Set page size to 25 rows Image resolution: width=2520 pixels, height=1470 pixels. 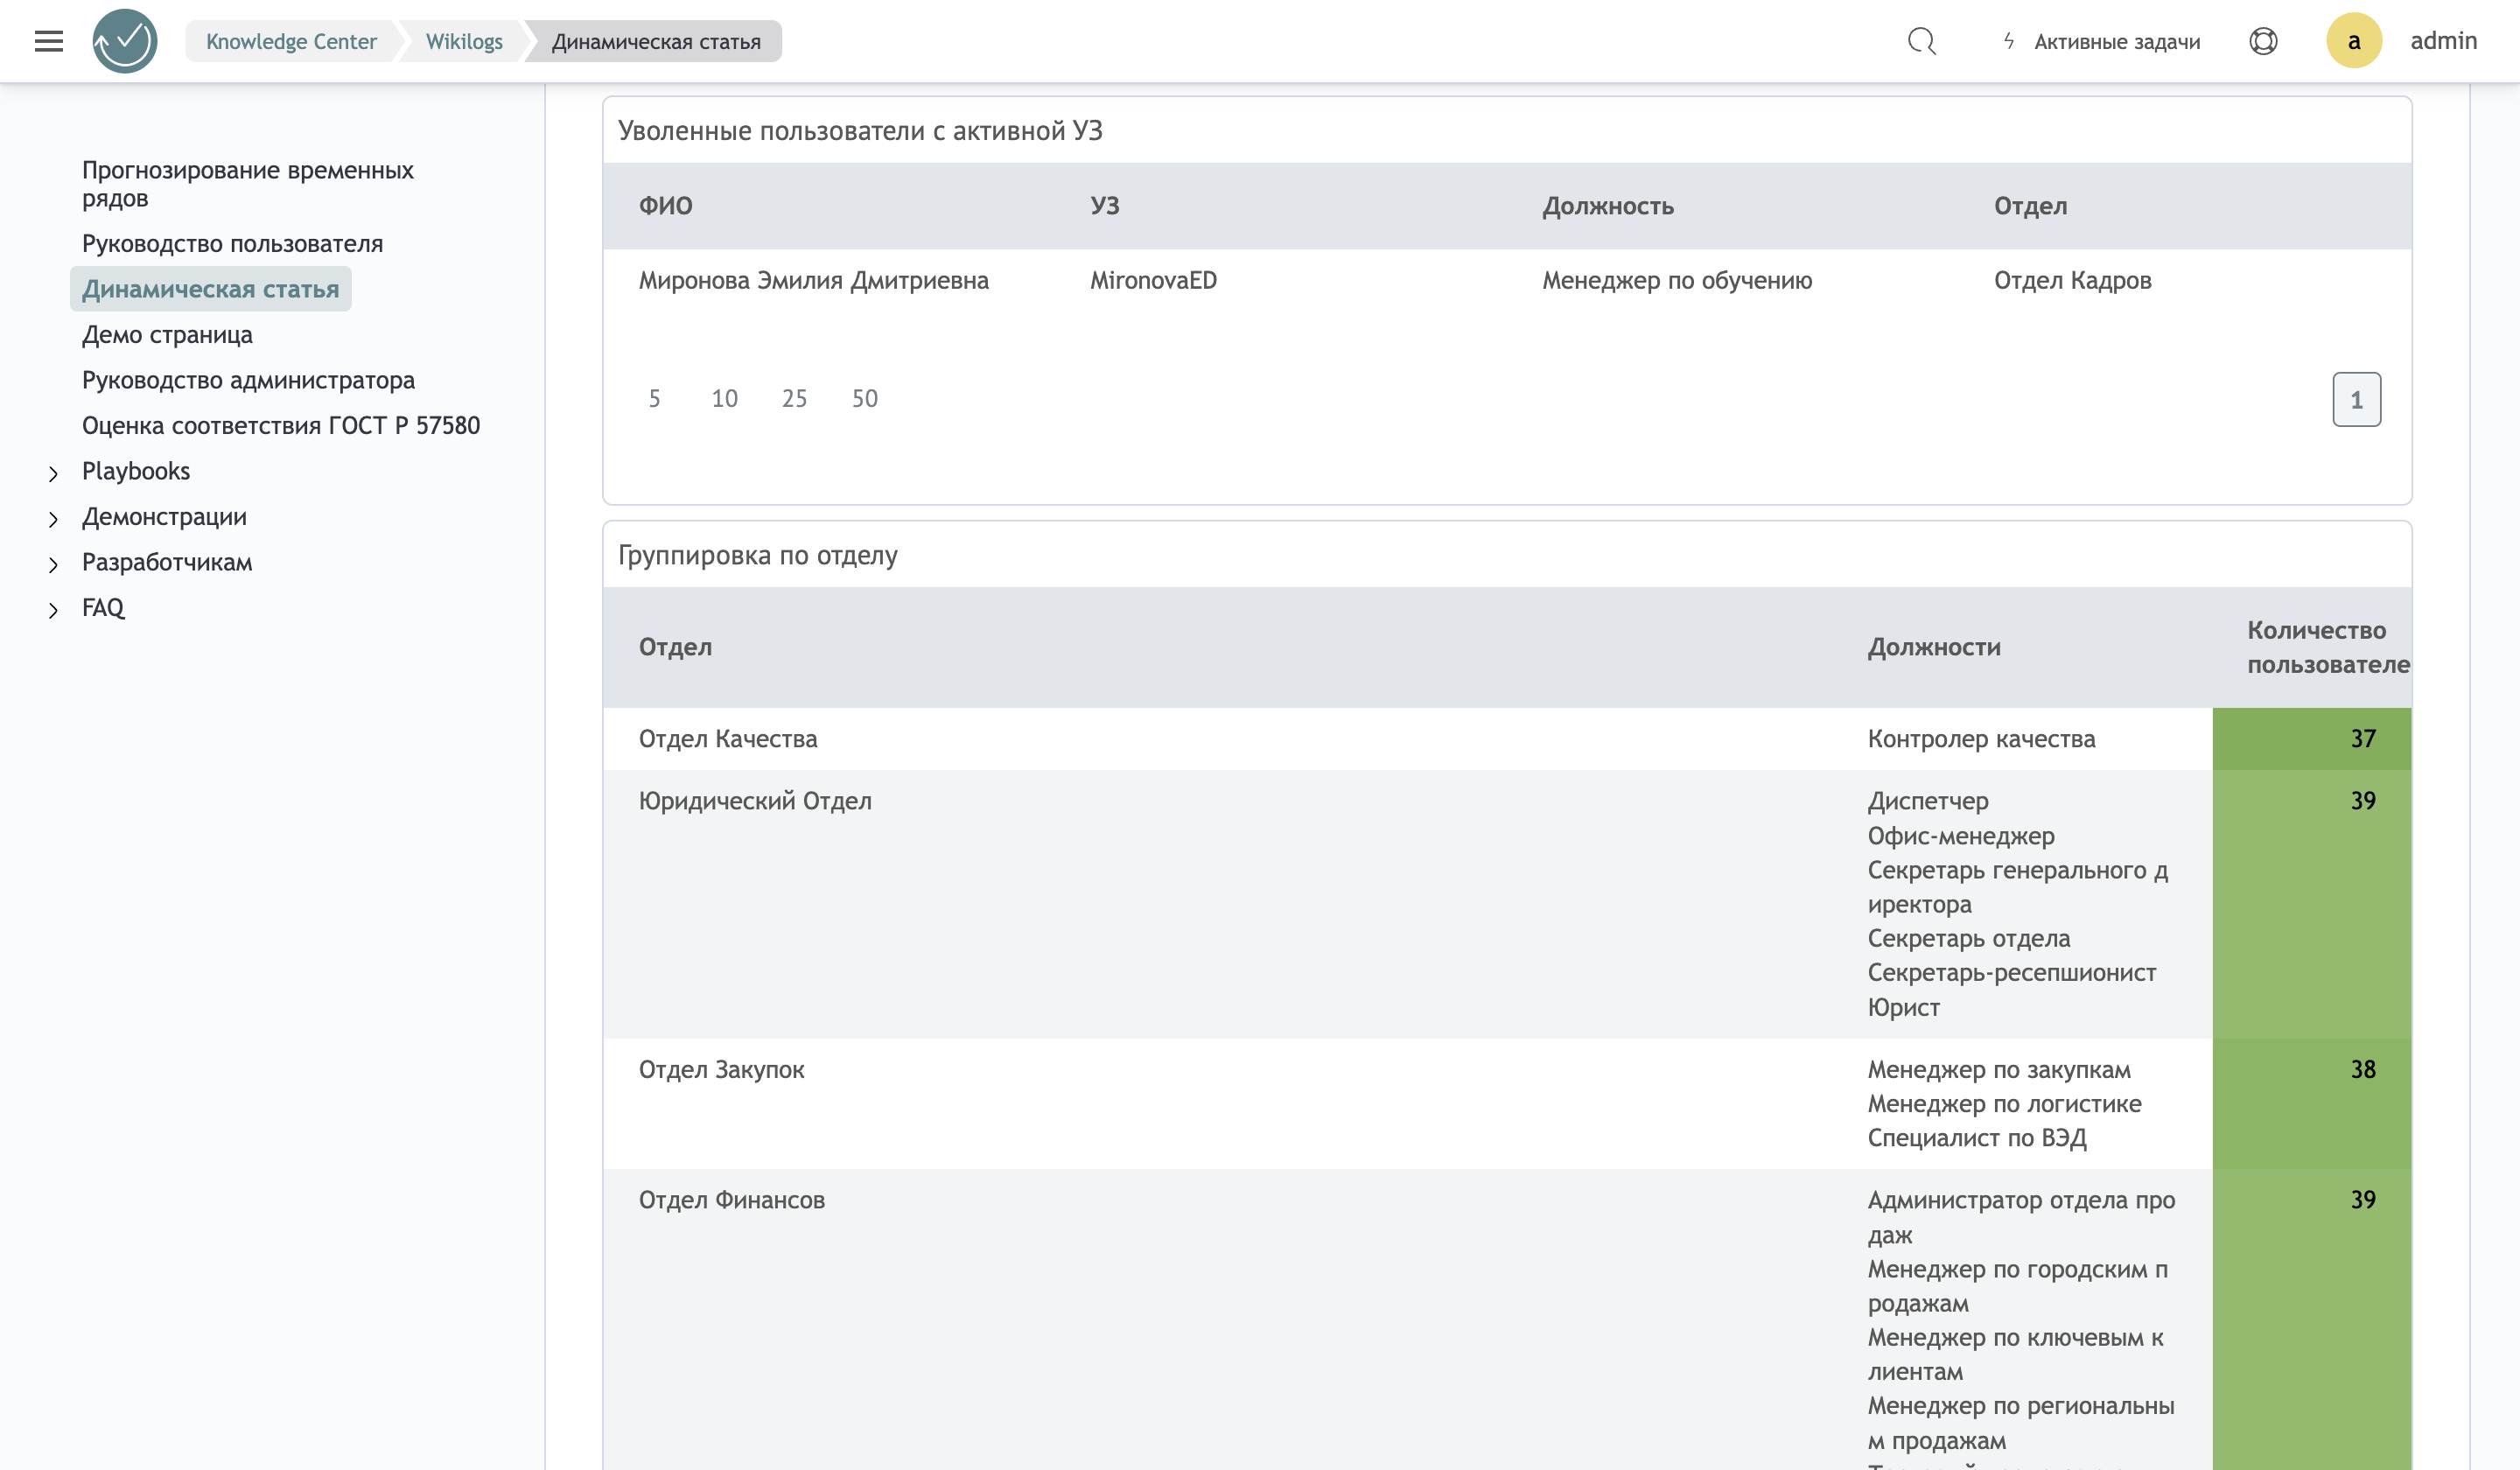point(794,398)
